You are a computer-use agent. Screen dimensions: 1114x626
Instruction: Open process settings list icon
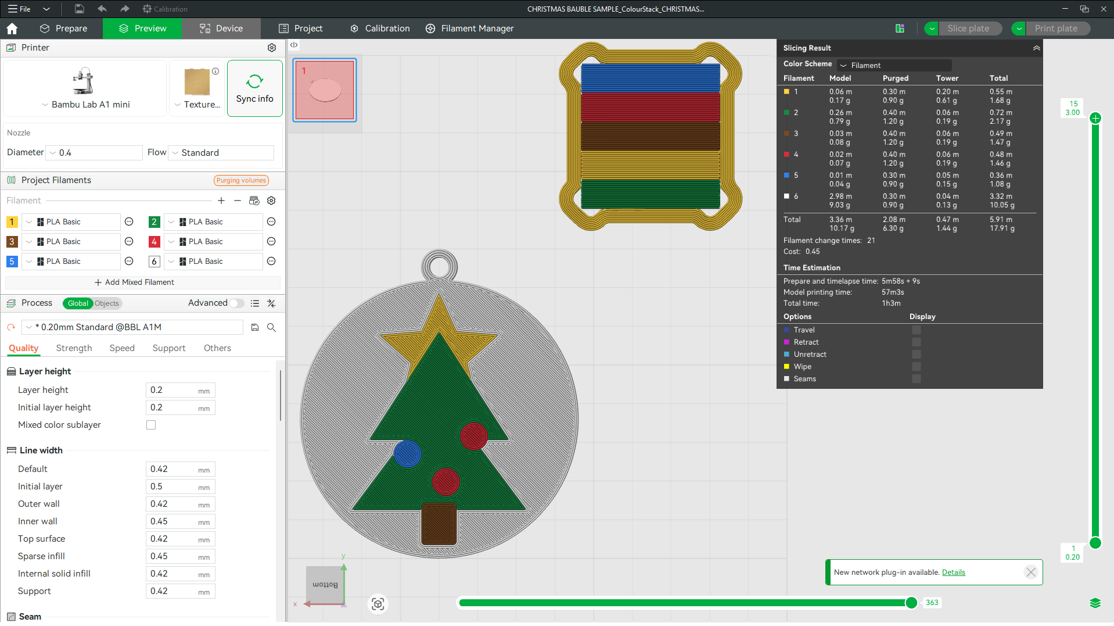pyautogui.click(x=254, y=303)
